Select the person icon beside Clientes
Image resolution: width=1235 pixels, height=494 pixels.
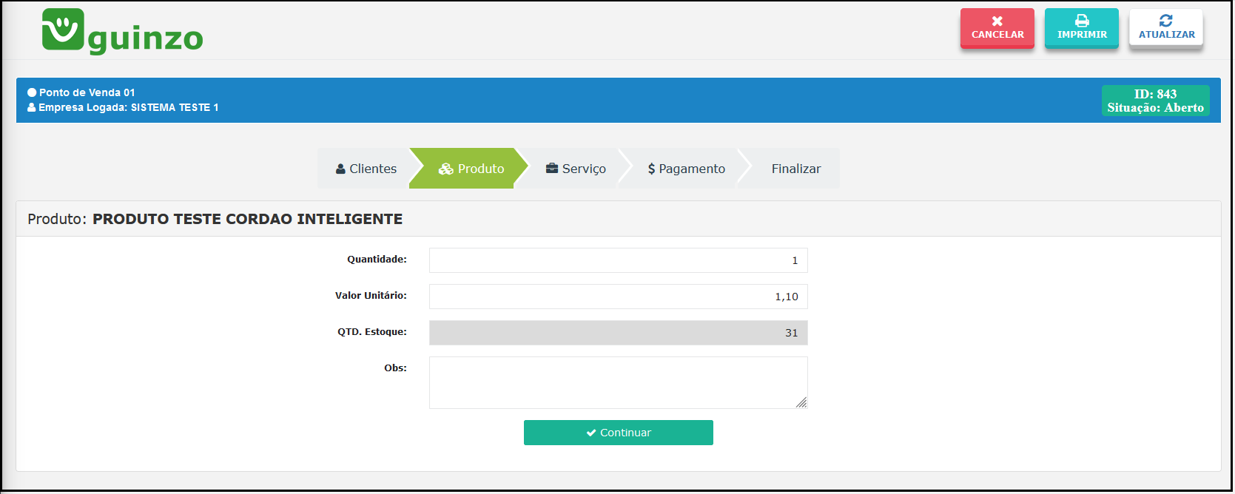pyautogui.click(x=340, y=169)
